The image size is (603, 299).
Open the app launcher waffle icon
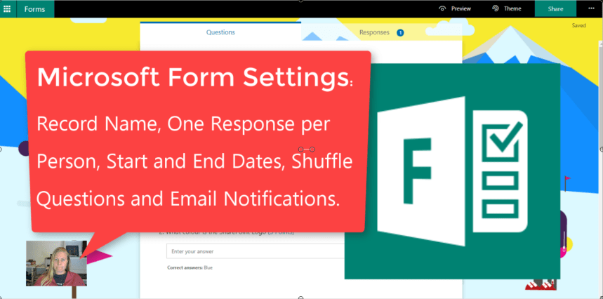(x=7, y=8)
